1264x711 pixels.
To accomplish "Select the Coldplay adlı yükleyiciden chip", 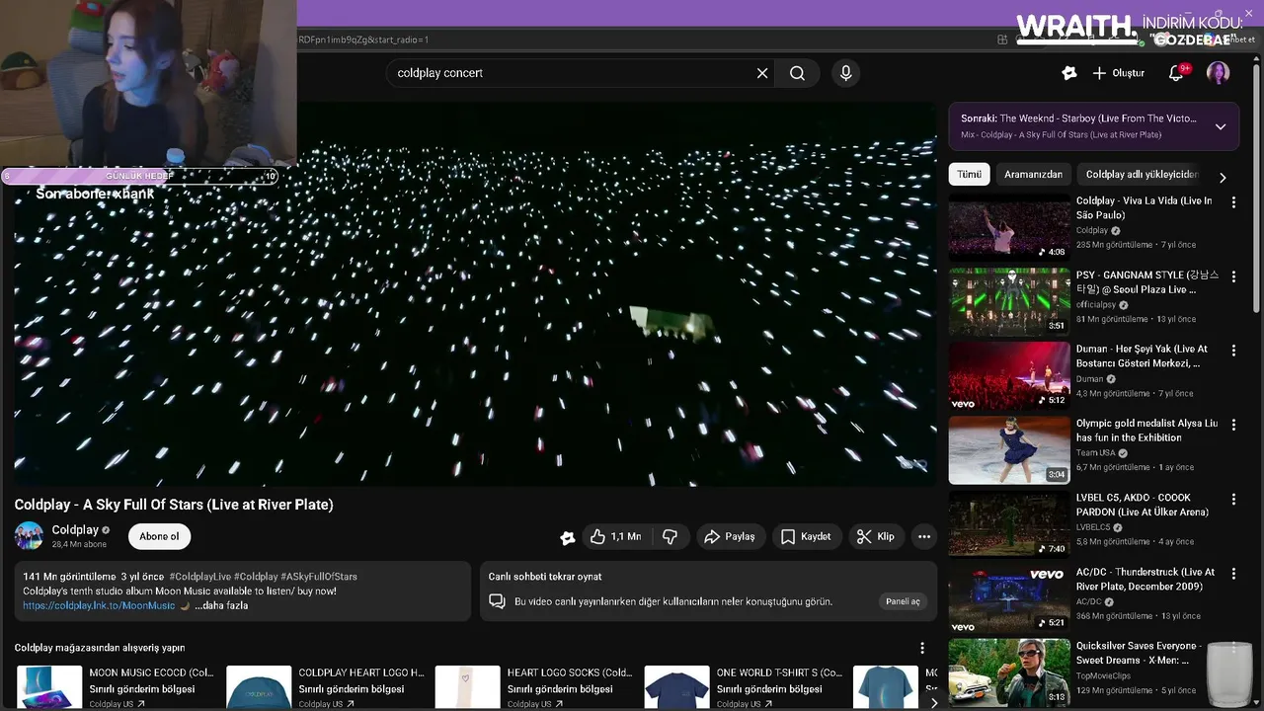I will pos(1142,175).
